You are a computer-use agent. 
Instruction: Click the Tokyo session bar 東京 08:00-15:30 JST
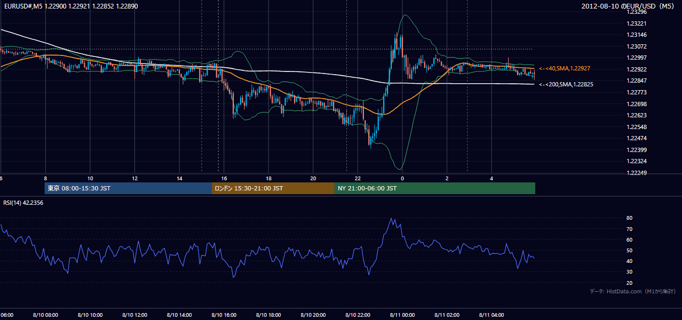click(x=128, y=188)
